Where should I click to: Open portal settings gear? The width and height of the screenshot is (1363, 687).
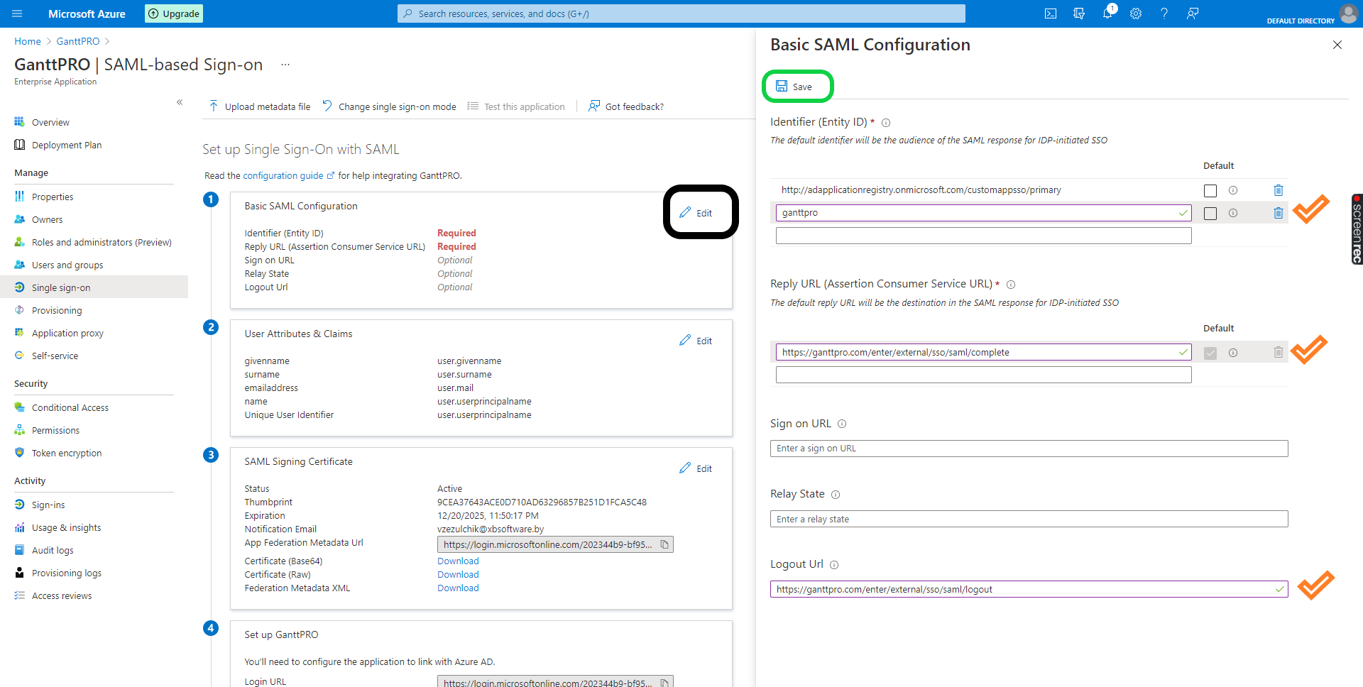[1136, 13]
